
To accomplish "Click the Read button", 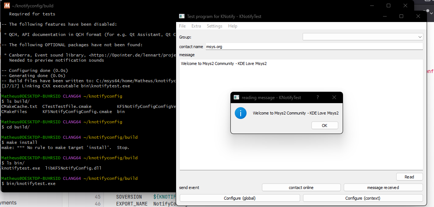I will click(409, 177).
